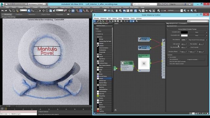Select Only other objects occlude option

click(168, 64)
